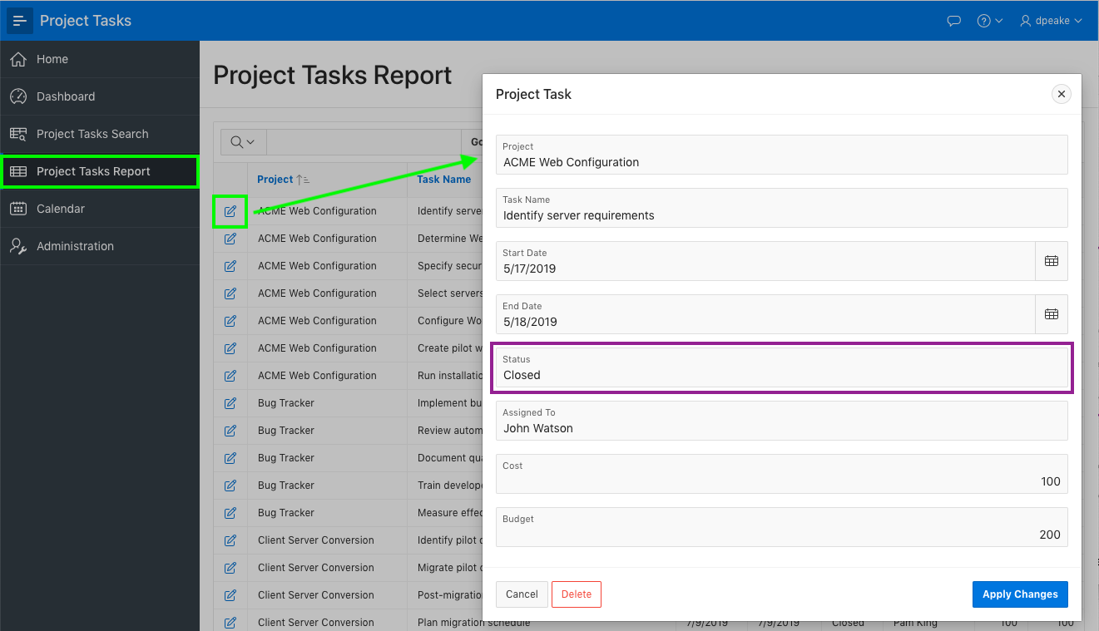Open the feedback comment bubble icon

(954, 21)
